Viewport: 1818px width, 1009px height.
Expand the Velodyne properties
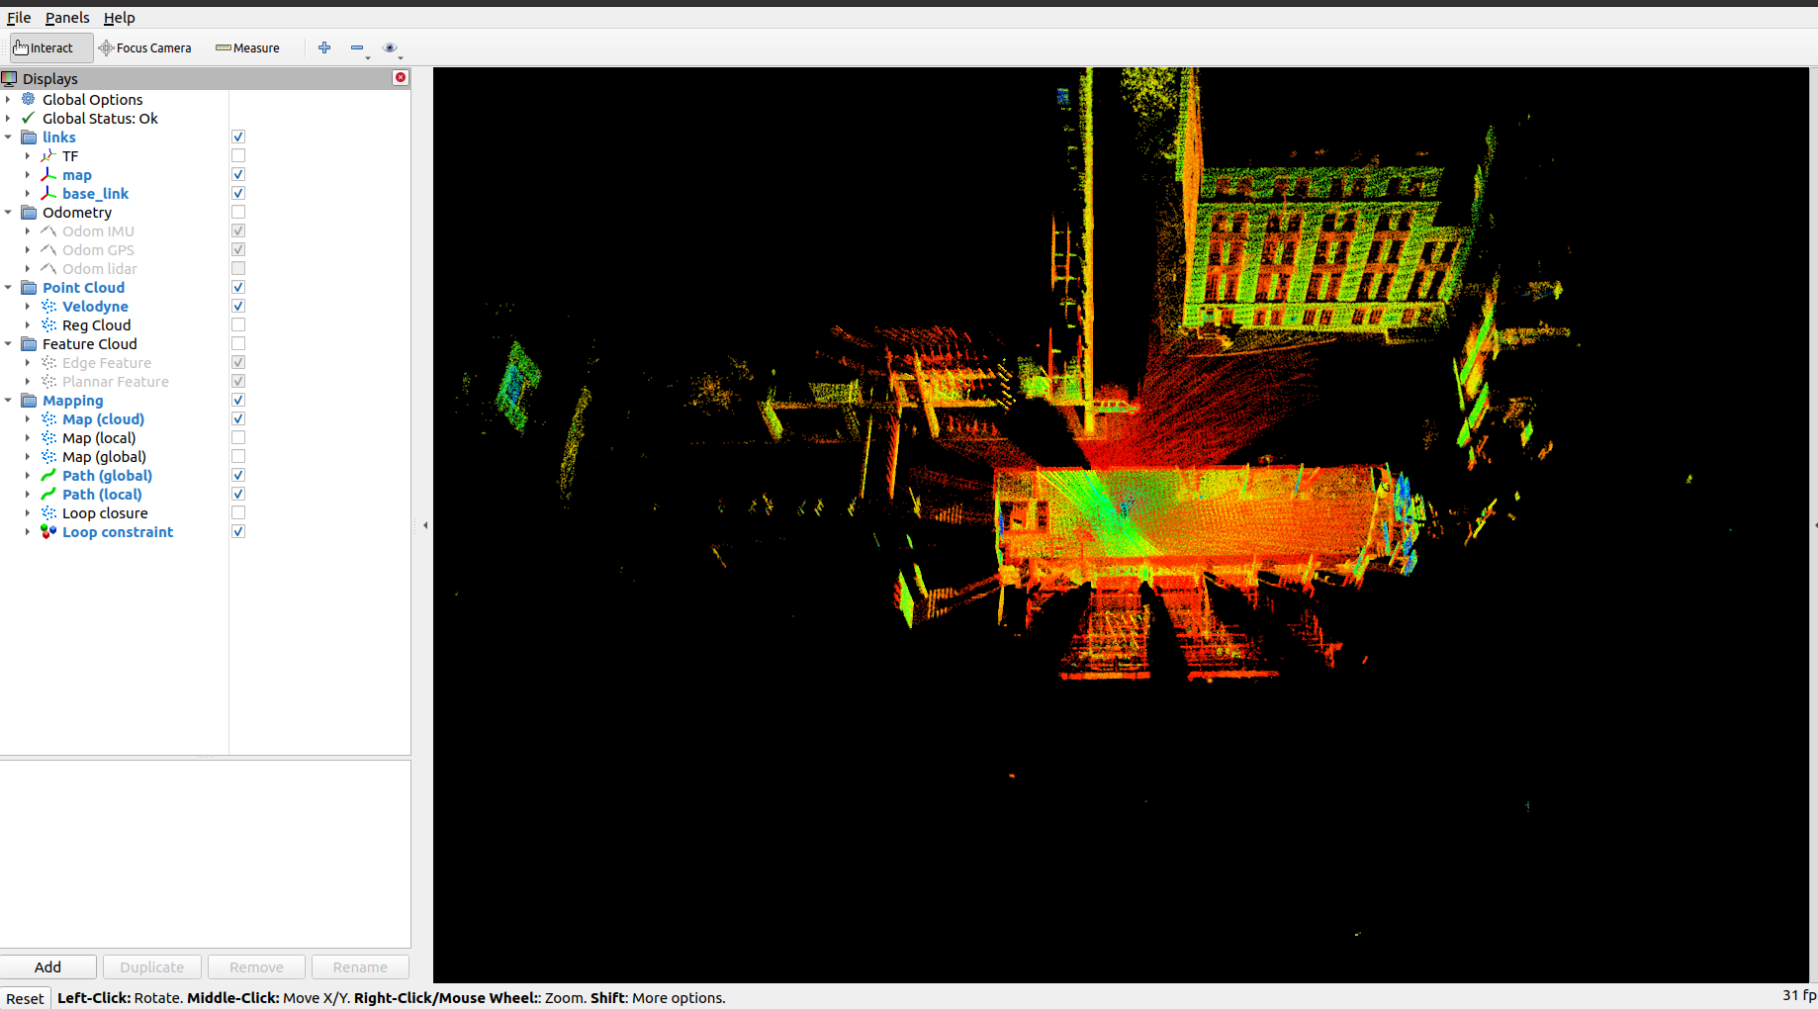pyautogui.click(x=28, y=306)
